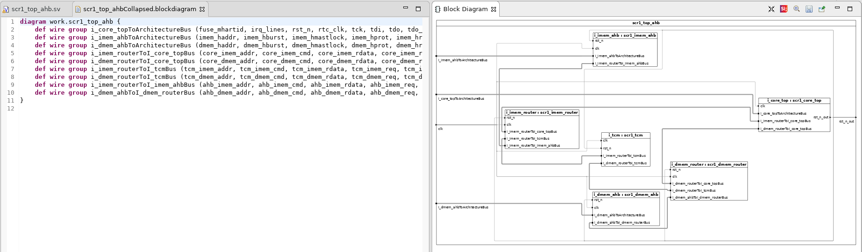Switch to the scr1_top_ahb.sv tab
862x252 pixels.
(36, 9)
